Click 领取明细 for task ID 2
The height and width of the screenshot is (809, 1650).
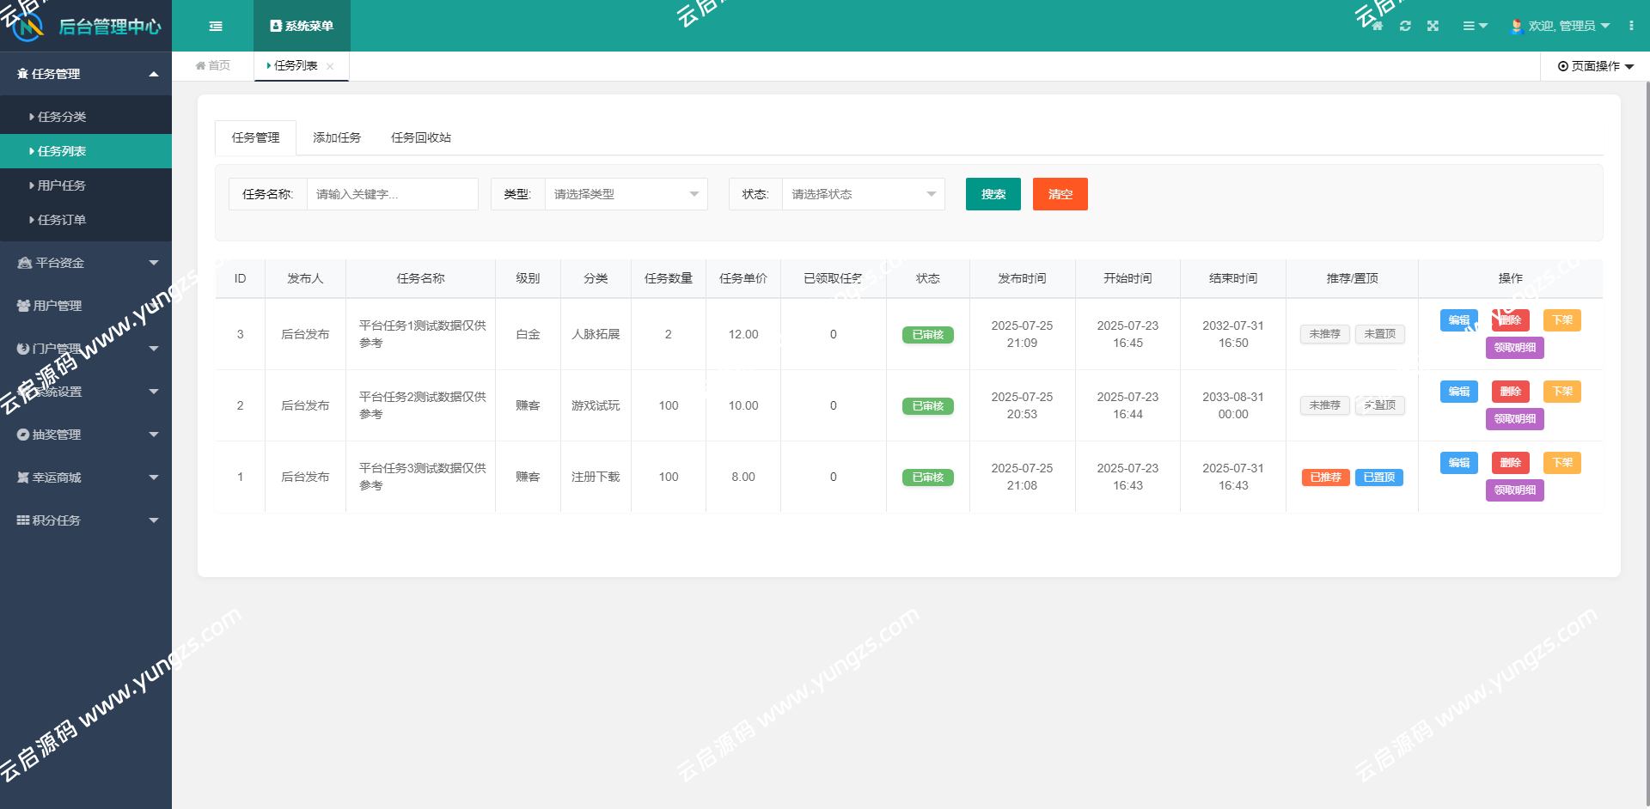(1514, 419)
